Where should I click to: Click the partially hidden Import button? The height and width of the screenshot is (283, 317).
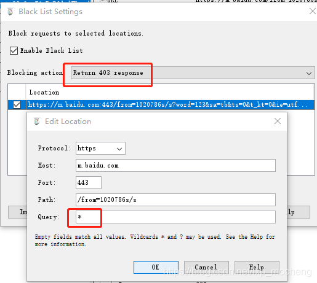tap(18, 212)
